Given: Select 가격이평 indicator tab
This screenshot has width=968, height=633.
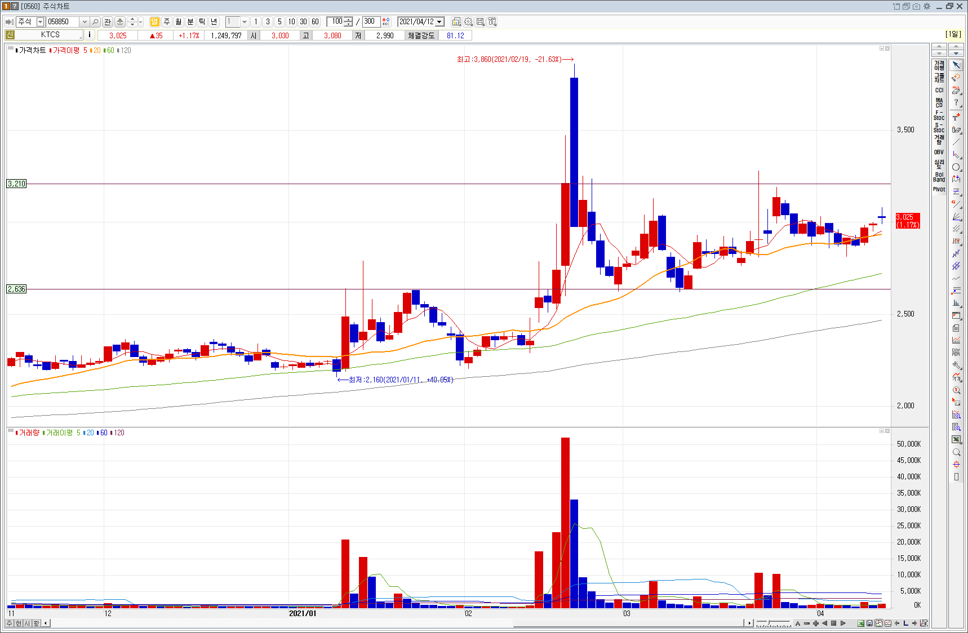Looking at the screenshot, I should (x=939, y=65).
